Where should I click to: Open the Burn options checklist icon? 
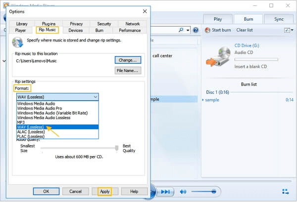click(287, 30)
